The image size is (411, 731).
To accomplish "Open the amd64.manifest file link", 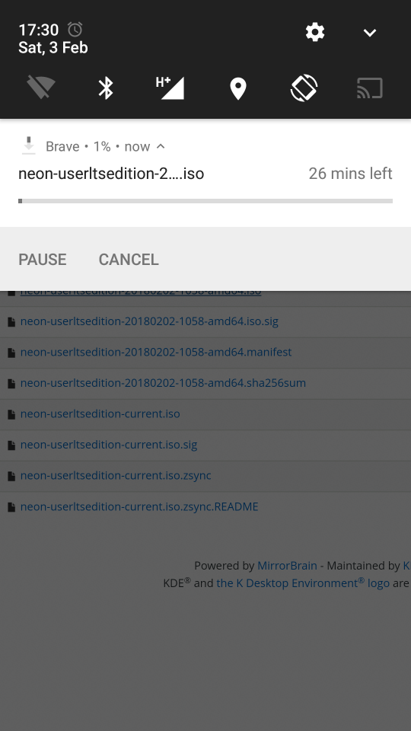I will [155, 352].
